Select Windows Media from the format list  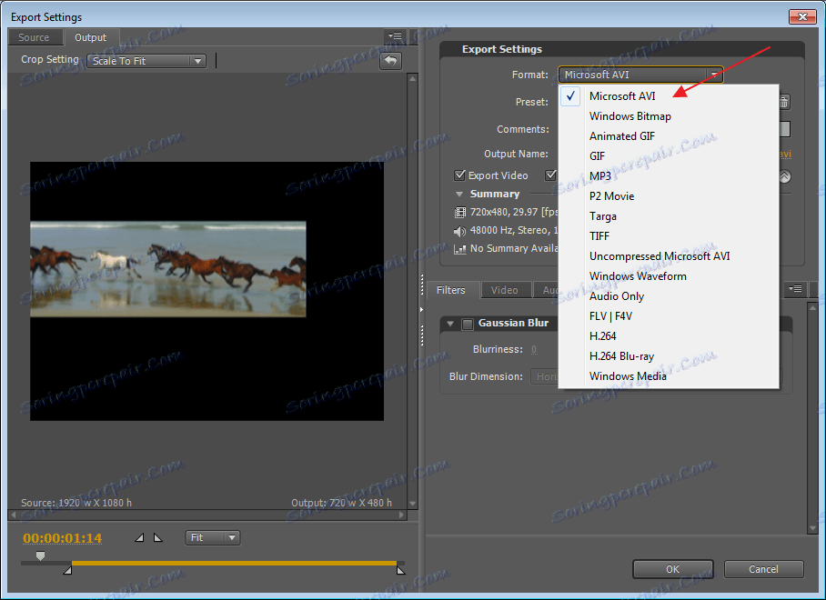[628, 376]
